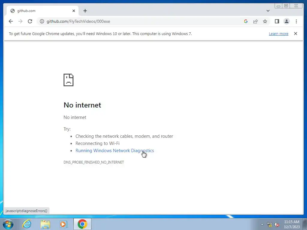Screen dimensions: 307x230
Task: Run Windows Network Diagnostics link
Action: click(115, 151)
